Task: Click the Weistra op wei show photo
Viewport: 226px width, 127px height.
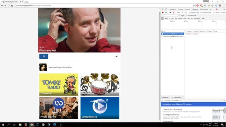Action: click(x=79, y=30)
